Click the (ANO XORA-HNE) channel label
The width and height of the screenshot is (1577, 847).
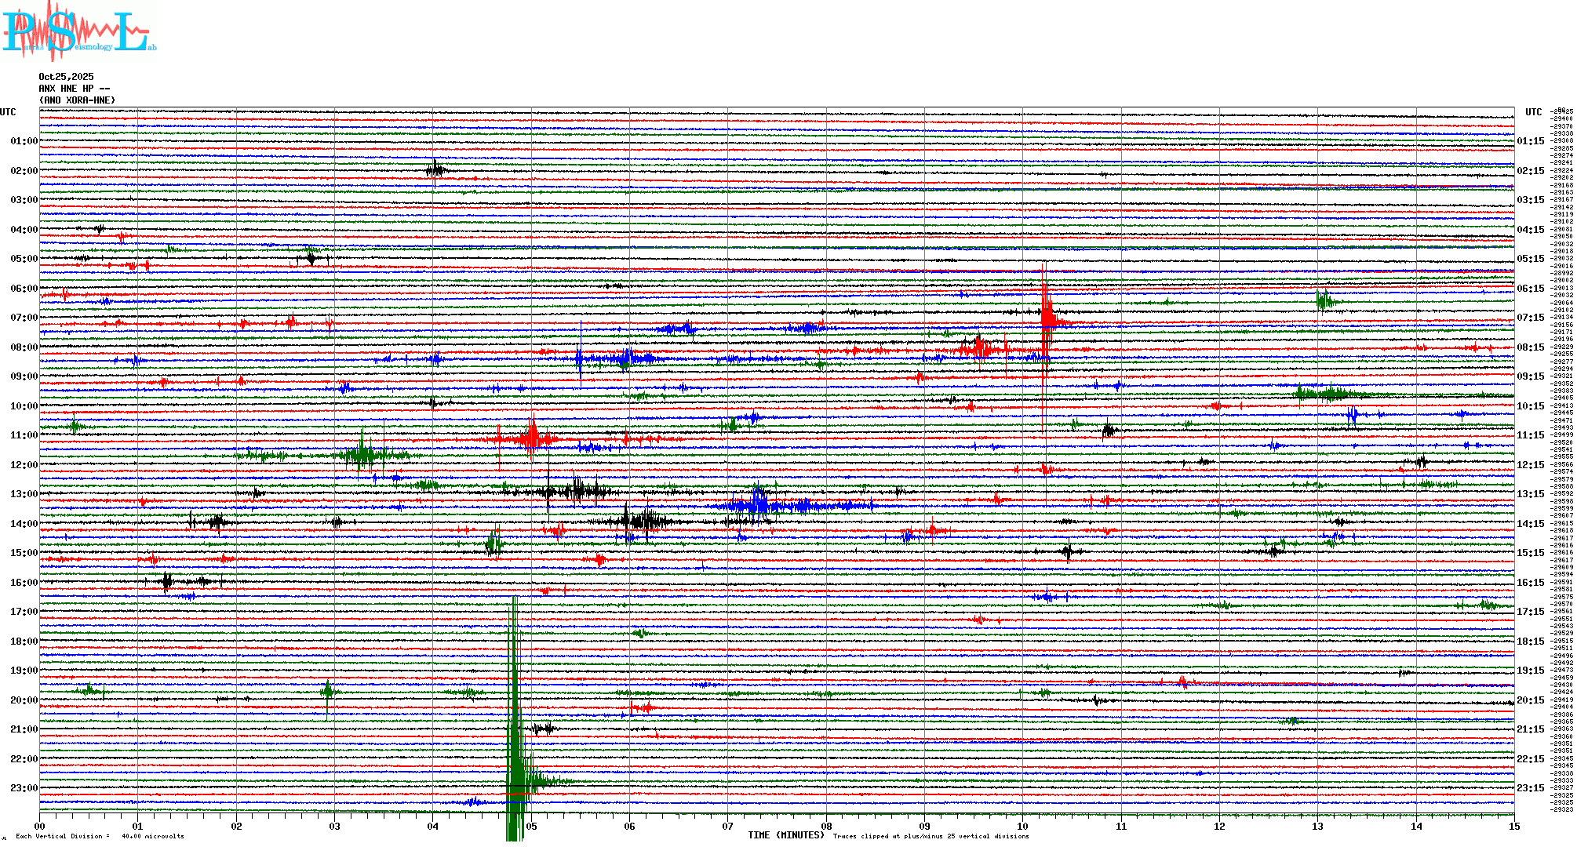coord(77,100)
